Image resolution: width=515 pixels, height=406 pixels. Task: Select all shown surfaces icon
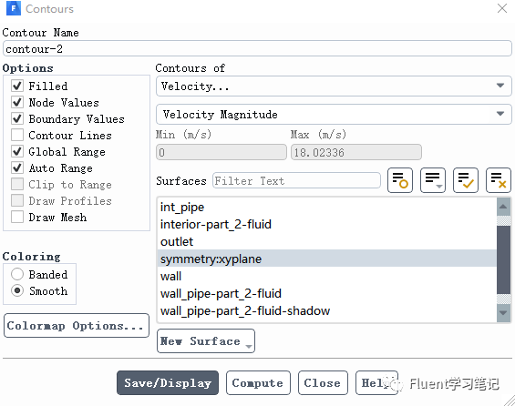pyautogui.click(x=466, y=180)
